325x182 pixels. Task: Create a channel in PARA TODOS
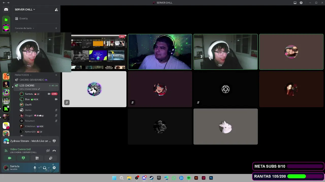[56, 75]
